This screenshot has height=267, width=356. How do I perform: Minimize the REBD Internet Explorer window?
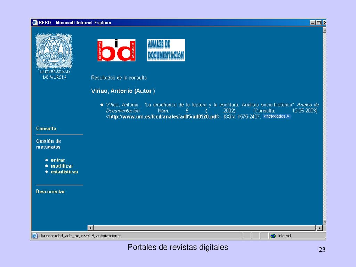pyautogui.click(x=313, y=23)
